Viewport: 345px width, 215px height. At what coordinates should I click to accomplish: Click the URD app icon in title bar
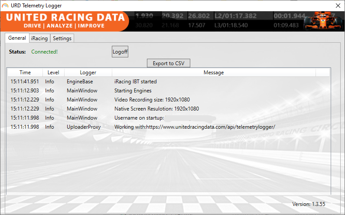pyautogui.click(x=5, y=6)
